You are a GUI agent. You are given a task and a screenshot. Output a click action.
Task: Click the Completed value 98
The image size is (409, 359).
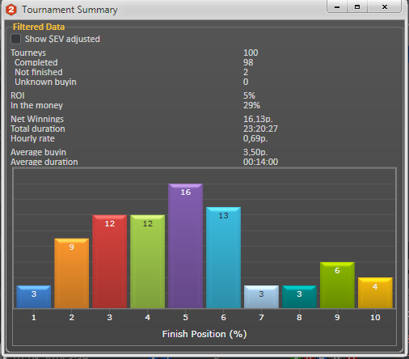248,62
